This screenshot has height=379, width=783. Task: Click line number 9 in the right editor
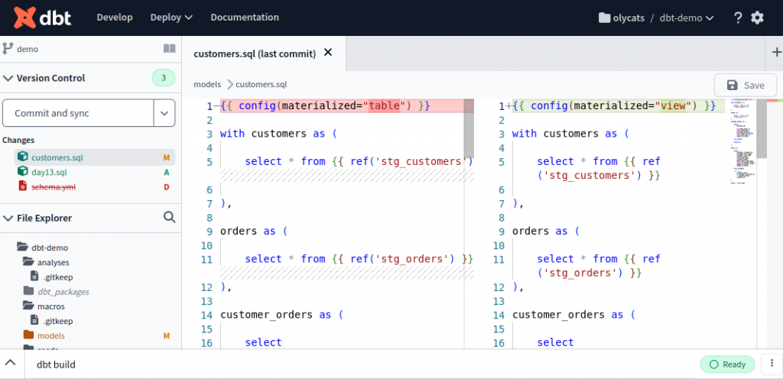[x=502, y=232]
